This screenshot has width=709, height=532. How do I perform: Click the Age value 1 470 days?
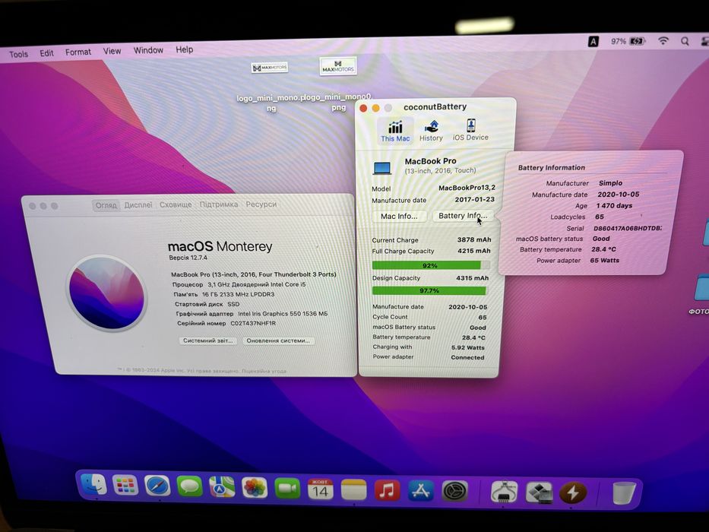pyautogui.click(x=614, y=205)
